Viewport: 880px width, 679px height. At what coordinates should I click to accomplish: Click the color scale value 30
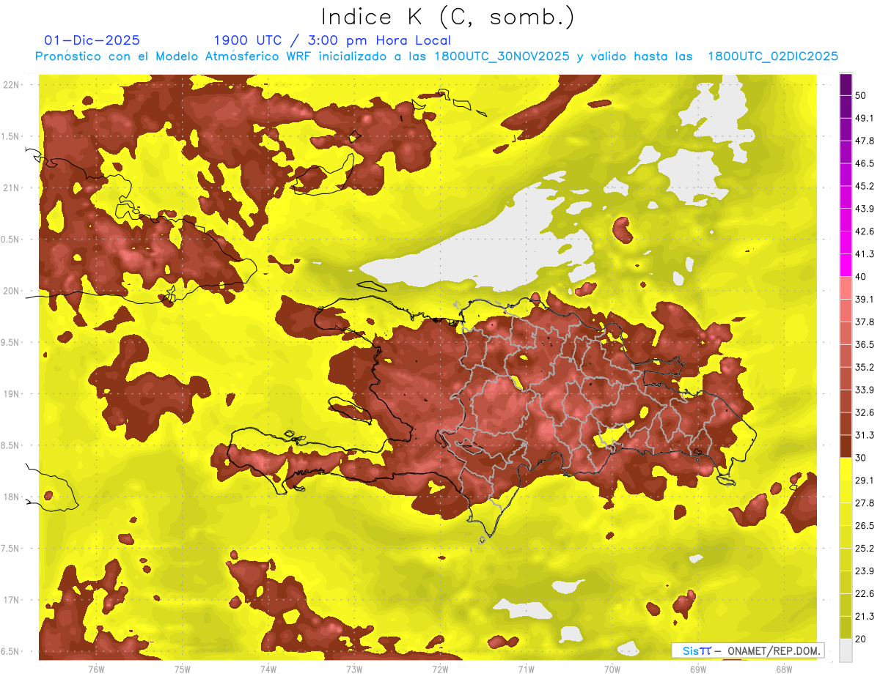[x=862, y=458]
